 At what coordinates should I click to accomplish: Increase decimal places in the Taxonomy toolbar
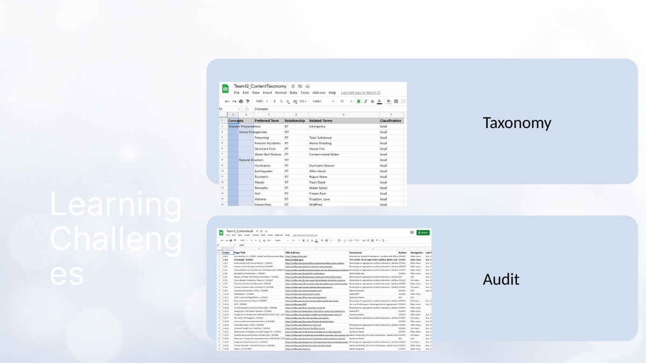pyautogui.click(x=294, y=101)
